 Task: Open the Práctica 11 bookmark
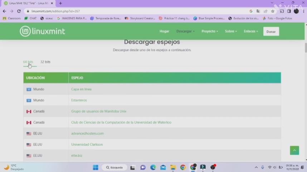point(174,18)
